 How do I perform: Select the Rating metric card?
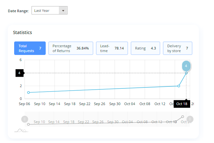pyautogui.click(x=145, y=48)
